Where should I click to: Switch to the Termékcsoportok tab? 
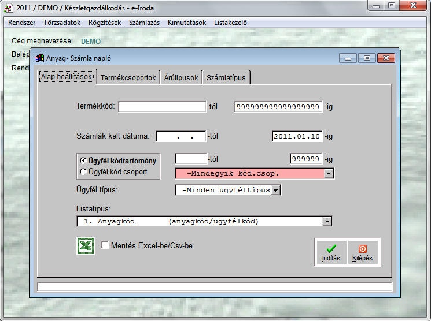128,78
